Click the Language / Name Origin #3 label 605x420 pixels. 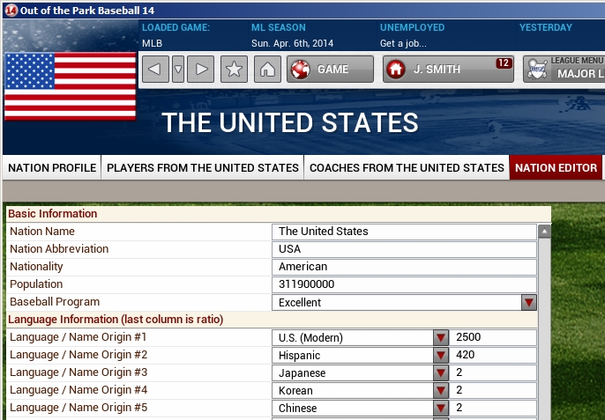[78, 372]
